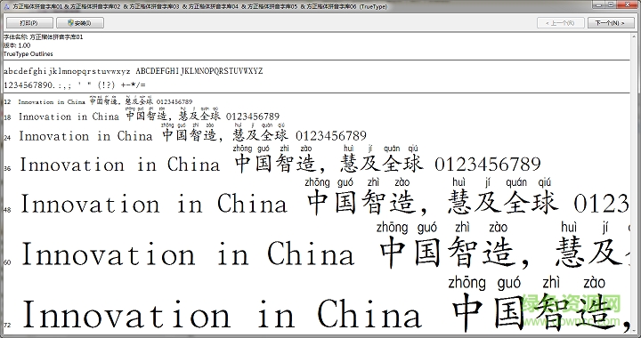Minimize the font viewer window

click(x=599, y=4)
